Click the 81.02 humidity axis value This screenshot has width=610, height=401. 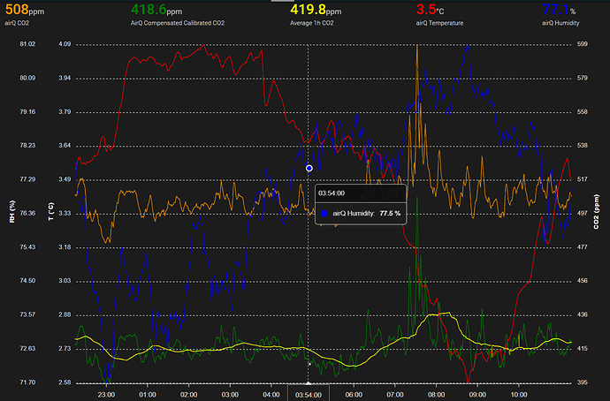click(x=27, y=44)
